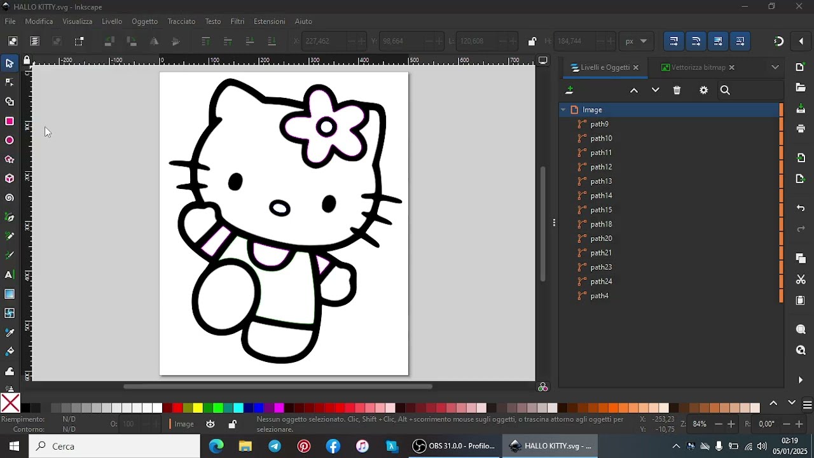
Task: Pick the yellow palette swatch
Action: click(x=198, y=408)
